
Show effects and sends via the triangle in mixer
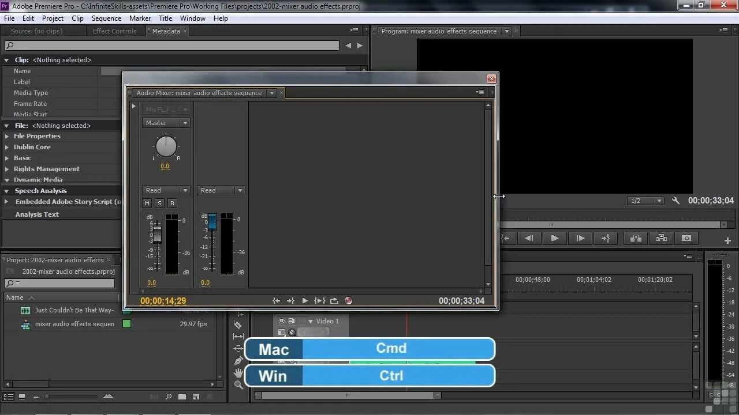point(134,106)
